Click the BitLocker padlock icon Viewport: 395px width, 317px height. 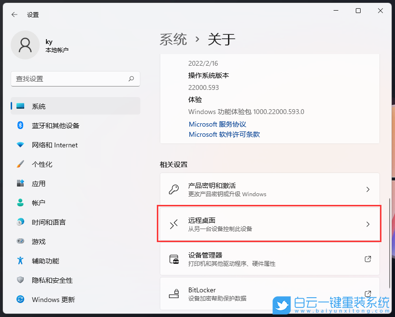[x=174, y=293]
